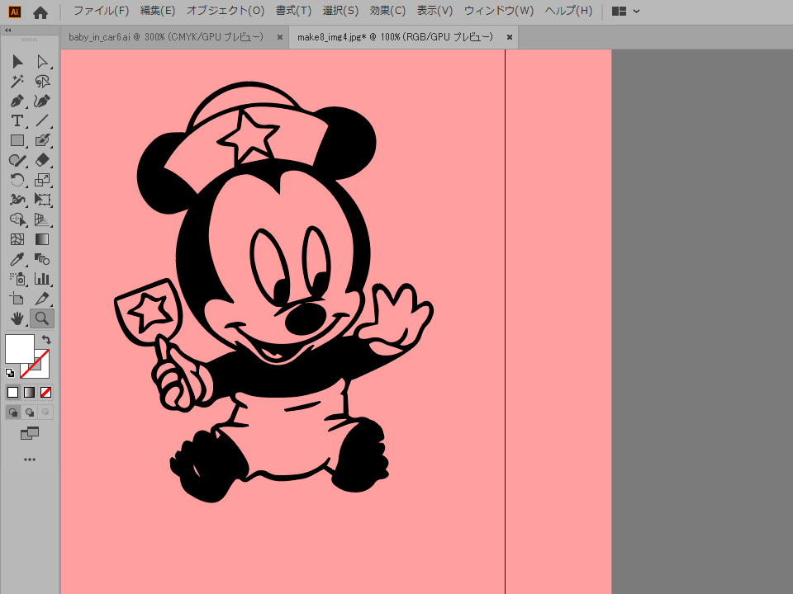The height and width of the screenshot is (594, 793).
Task: Select the Free Transform tool
Action: (x=42, y=200)
